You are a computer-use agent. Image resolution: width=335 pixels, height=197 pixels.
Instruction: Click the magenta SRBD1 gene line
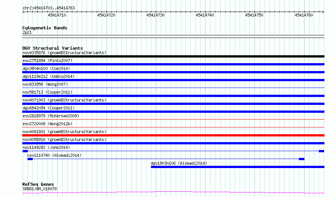tap(173, 192)
